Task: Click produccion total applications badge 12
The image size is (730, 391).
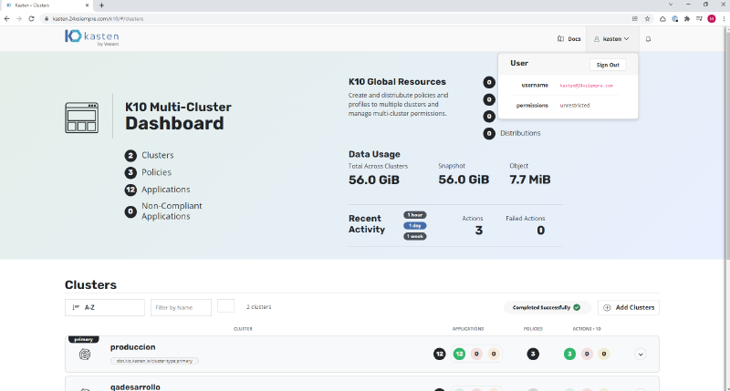Action: point(440,355)
